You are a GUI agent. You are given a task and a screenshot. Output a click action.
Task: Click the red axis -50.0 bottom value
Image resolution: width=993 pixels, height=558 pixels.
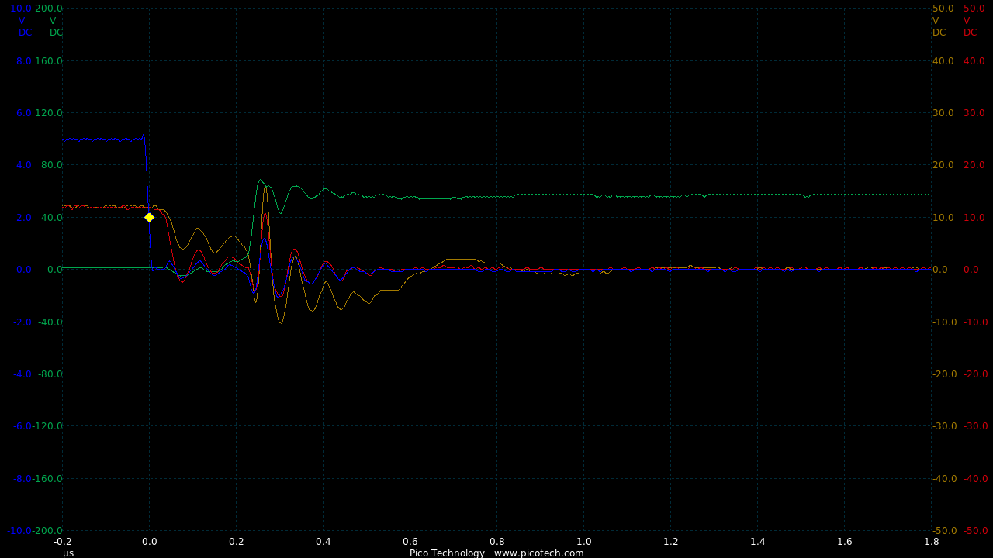tap(975, 531)
